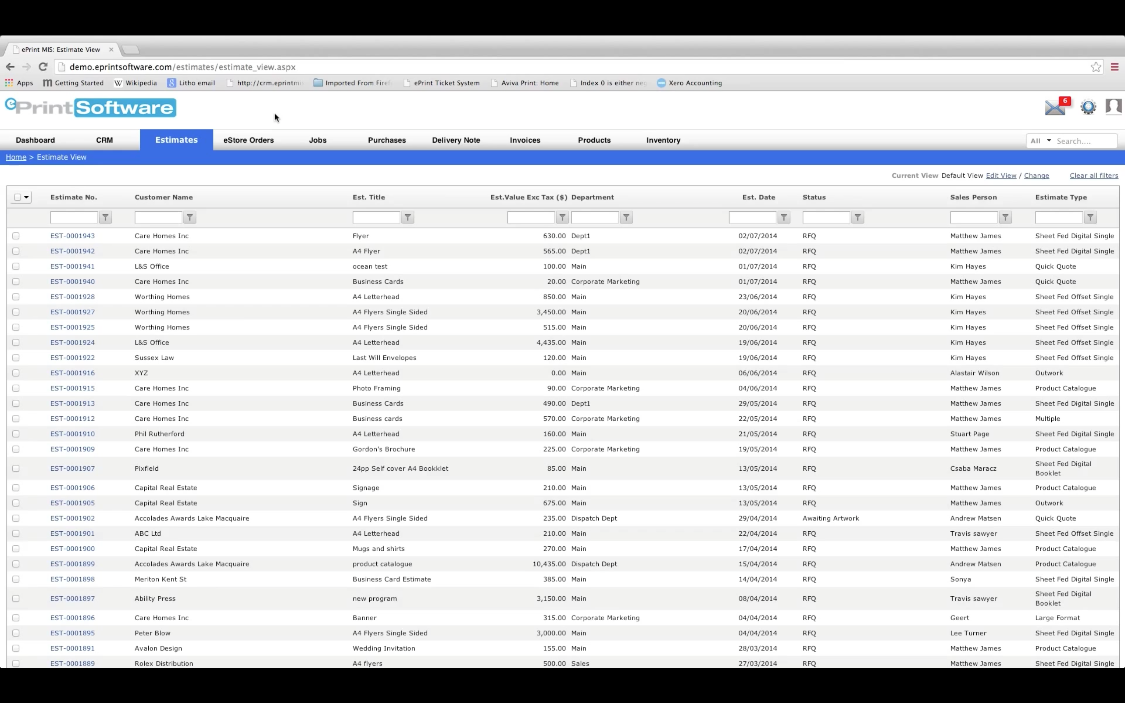Open estimate EST-0001941 link
The height and width of the screenshot is (703, 1125).
point(73,266)
